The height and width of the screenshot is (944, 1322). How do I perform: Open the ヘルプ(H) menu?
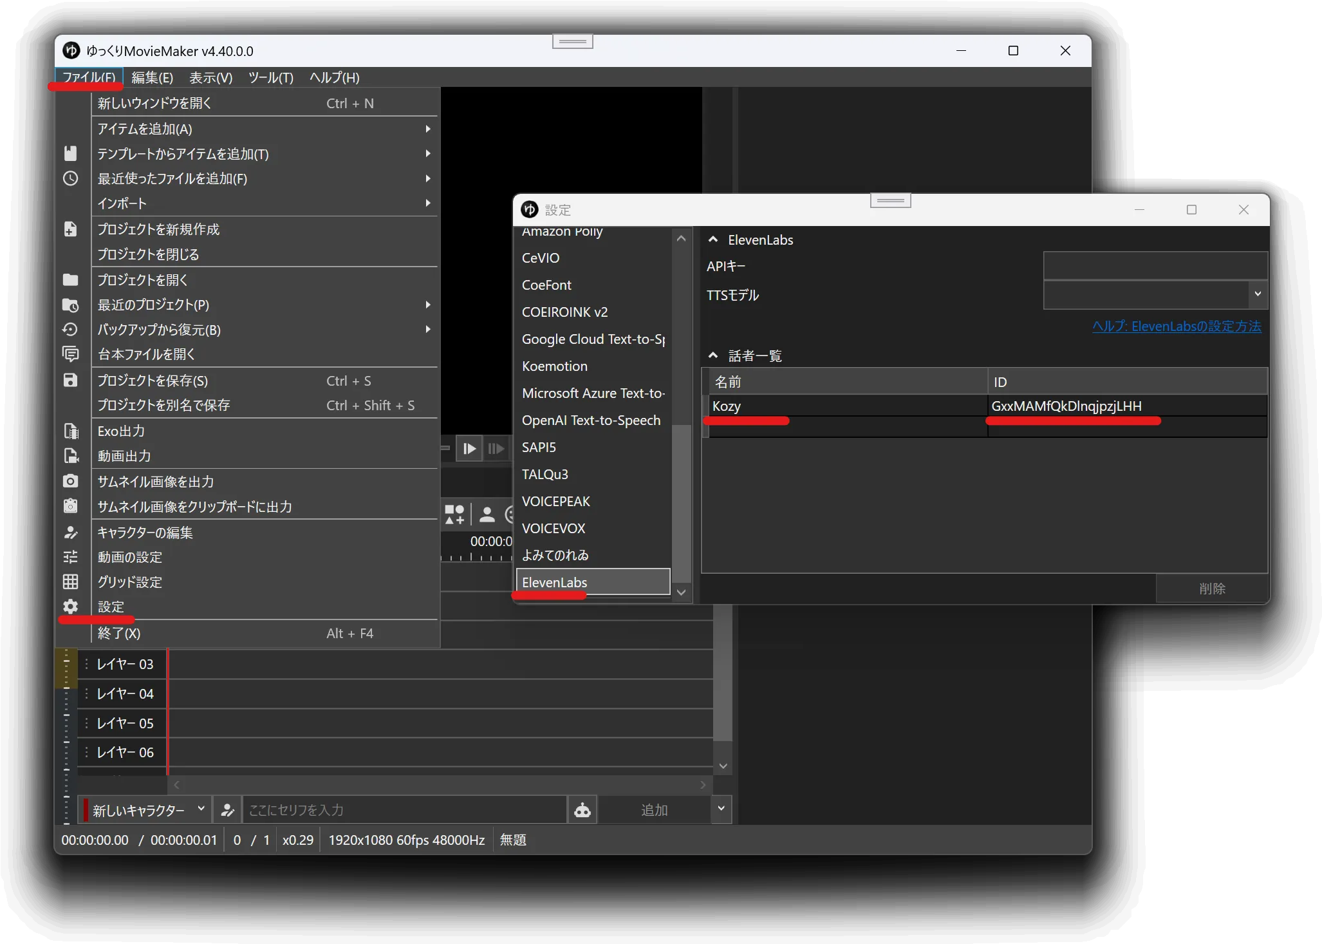point(335,77)
